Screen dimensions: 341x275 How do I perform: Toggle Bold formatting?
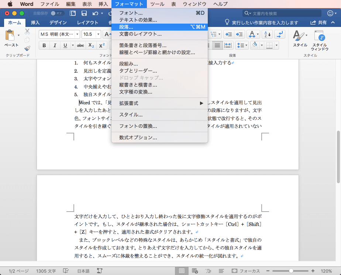coord(44,45)
